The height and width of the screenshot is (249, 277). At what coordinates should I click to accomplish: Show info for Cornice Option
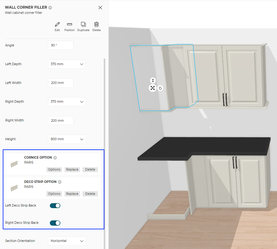55,158
